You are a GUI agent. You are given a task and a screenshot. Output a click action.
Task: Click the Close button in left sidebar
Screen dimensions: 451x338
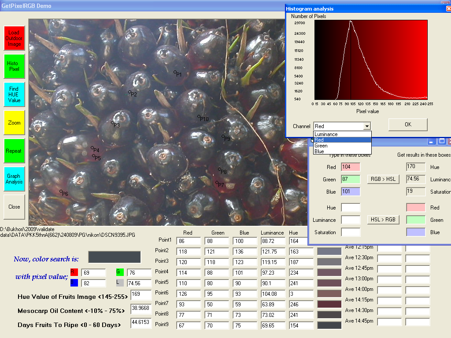click(14, 207)
